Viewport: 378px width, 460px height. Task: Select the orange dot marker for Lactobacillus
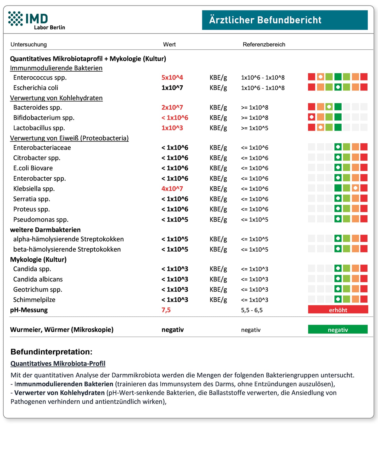click(x=320, y=127)
